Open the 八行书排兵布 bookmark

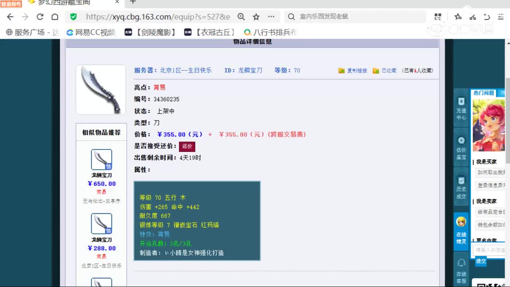pos(271,32)
